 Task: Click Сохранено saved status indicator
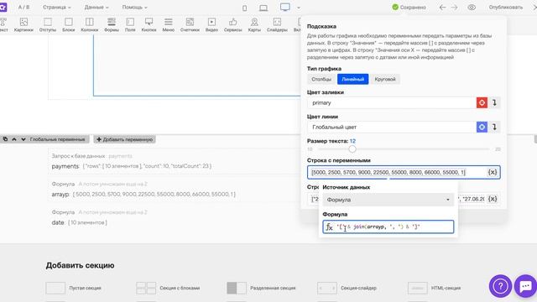coord(409,8)
